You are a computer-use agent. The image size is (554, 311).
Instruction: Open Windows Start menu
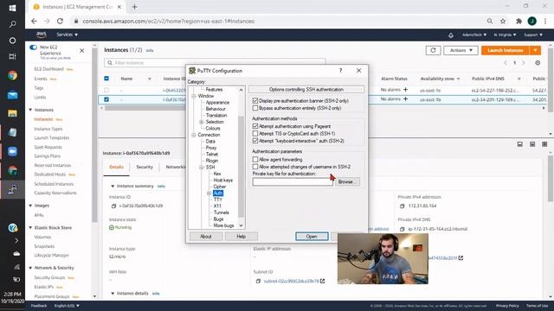tap(12, 8)
